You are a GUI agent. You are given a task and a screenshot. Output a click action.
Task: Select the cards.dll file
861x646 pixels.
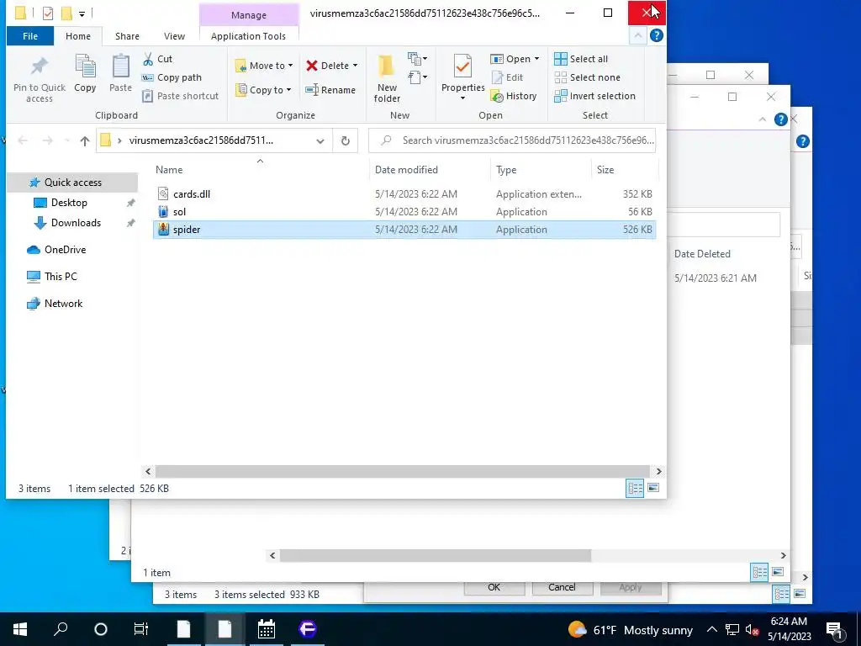point(404,194)
